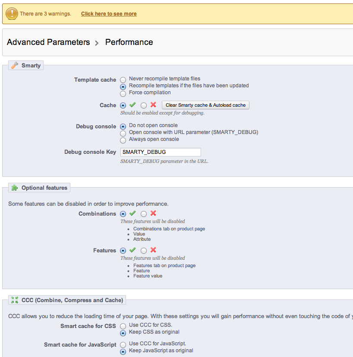
Task: Click the Debug console Key input field
Action: click(161, 152)
